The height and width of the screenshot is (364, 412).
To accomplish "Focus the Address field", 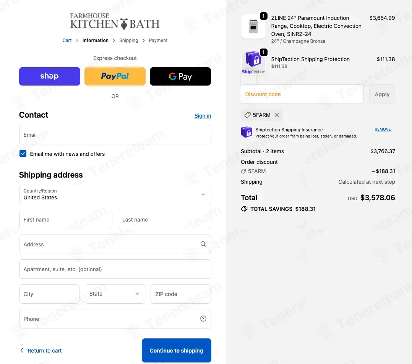I will (x=115, y=244).
